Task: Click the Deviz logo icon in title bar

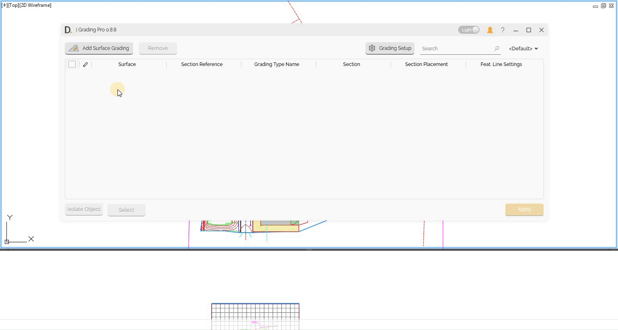Action: [68, 30]
